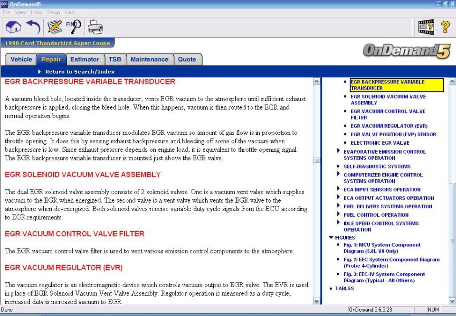The width and height of the screenshot is (456, 316).
Task: Open Fig. 3: EEC-IV System Component Diagram
Action: [384, 278]
